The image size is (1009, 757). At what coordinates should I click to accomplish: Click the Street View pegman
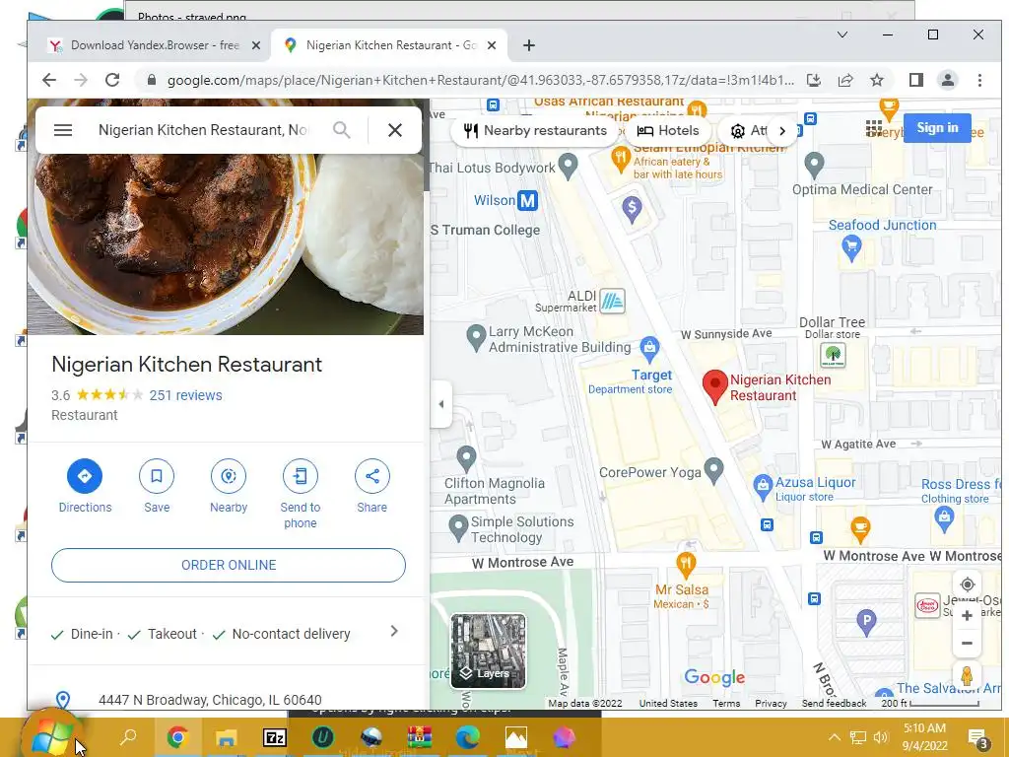pos(967,676)
